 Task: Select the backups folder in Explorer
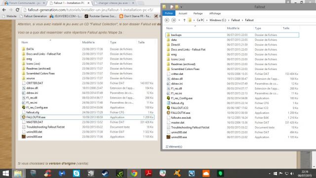[232, 35]
